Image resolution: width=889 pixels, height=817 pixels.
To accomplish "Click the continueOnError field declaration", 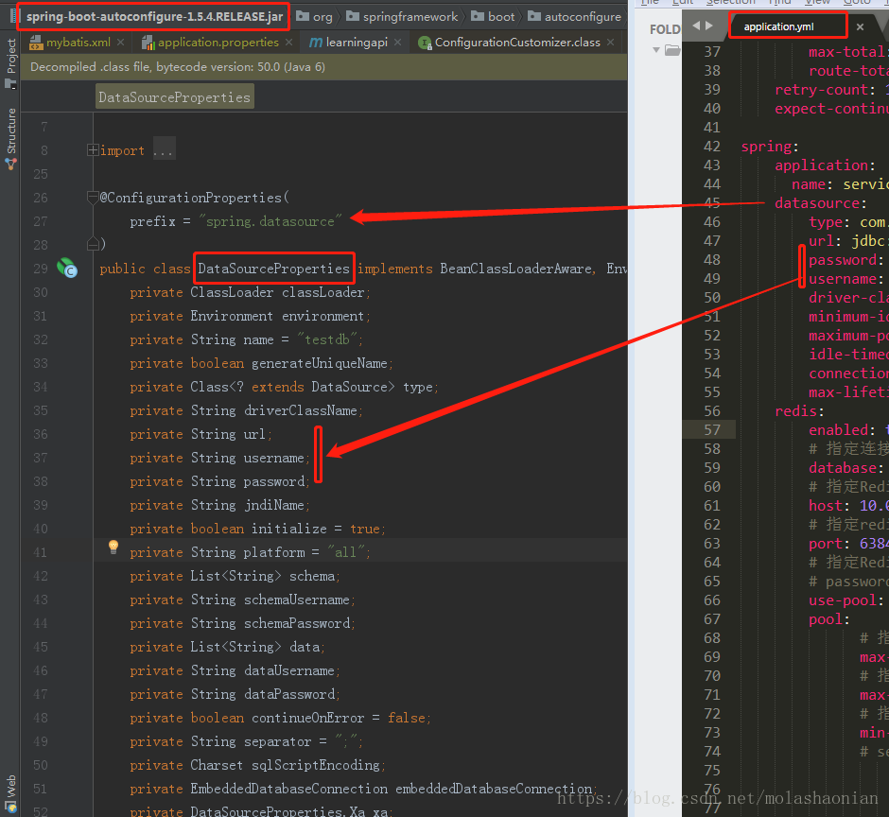I will pyautogui.click(x=280, y=718).
